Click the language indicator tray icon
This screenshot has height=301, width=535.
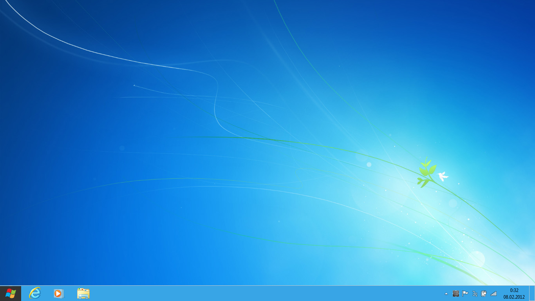point(475,294)
